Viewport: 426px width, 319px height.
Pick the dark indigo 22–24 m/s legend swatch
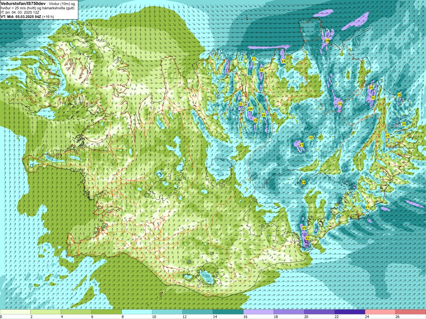click(350, 312)
